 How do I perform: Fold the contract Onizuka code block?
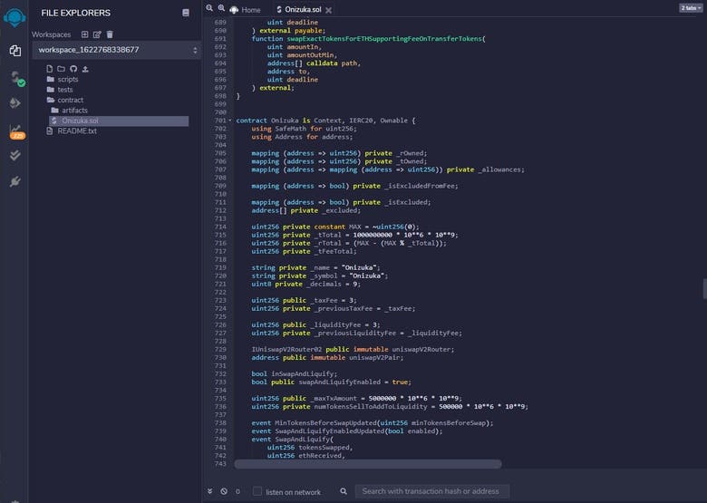click(230, 121)
